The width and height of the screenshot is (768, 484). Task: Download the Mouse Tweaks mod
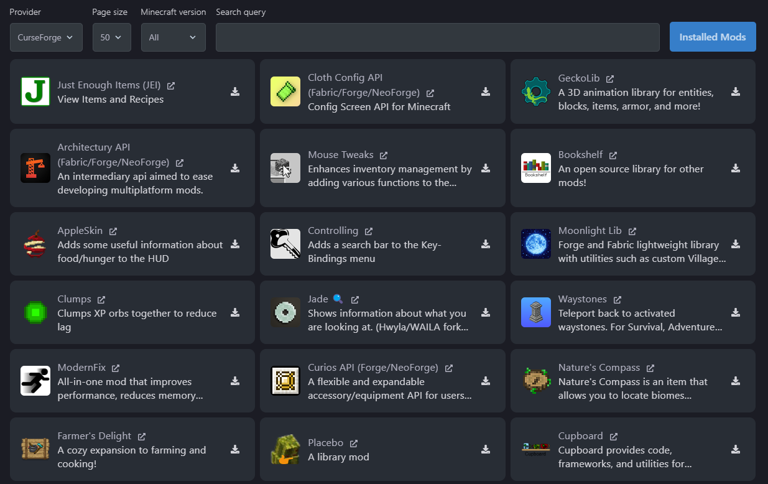pyautogui.click(x=486, y=168)
